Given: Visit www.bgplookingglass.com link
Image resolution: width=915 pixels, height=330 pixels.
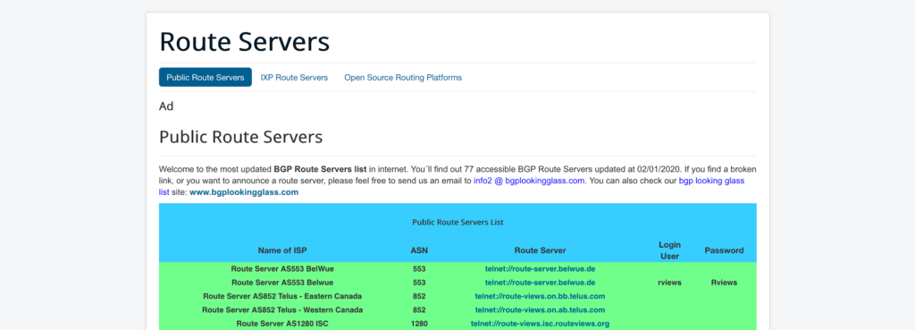Looking at the screenshot, I should [x=244, y=191].
